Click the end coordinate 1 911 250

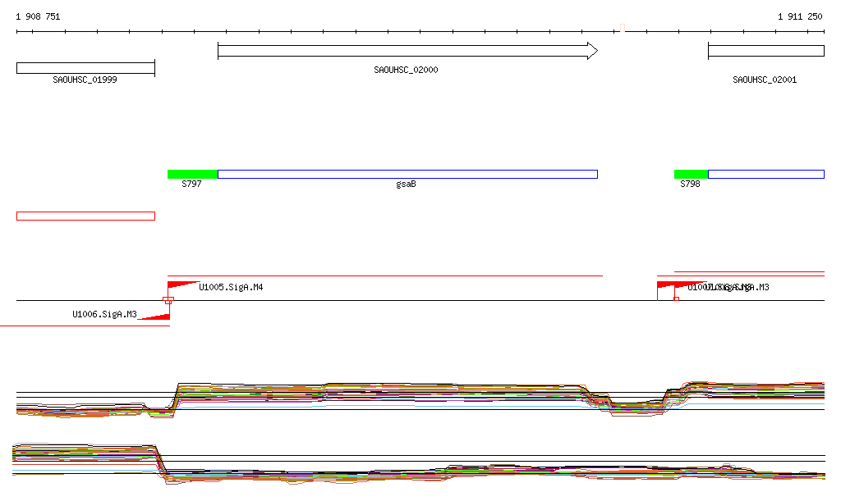coord(800,16)
